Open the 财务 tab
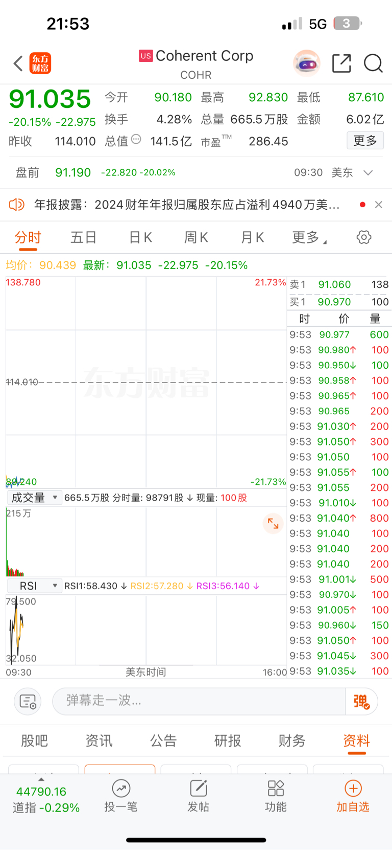This screenshot has height=850, width=392. click(x=292, y=741)
